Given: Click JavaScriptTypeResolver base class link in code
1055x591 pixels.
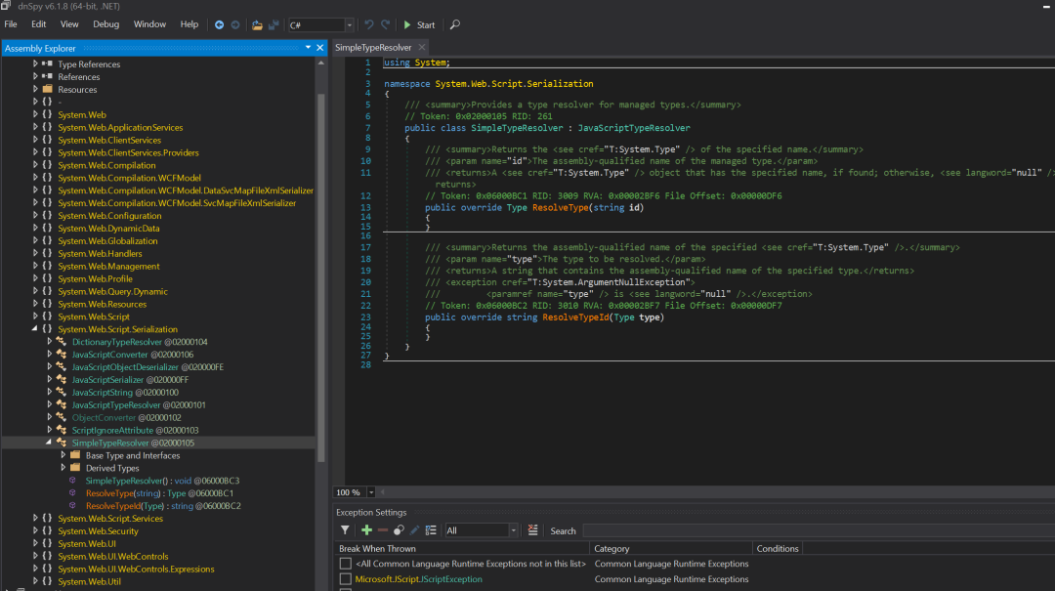Looking at the screenshot, I should 634,128.
